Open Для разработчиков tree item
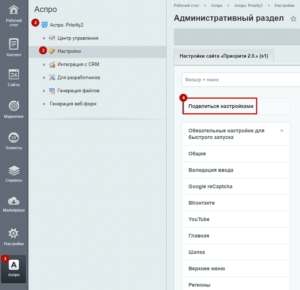 coord(79,78)
